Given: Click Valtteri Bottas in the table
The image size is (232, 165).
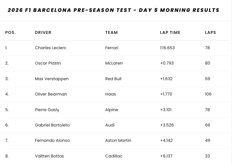Looking at the screenshot, I should [49, 156].
